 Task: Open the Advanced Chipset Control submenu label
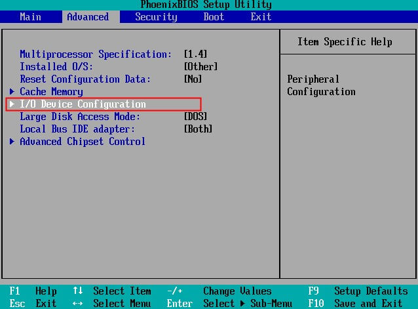pyautogui.click(x=83, y=142)
